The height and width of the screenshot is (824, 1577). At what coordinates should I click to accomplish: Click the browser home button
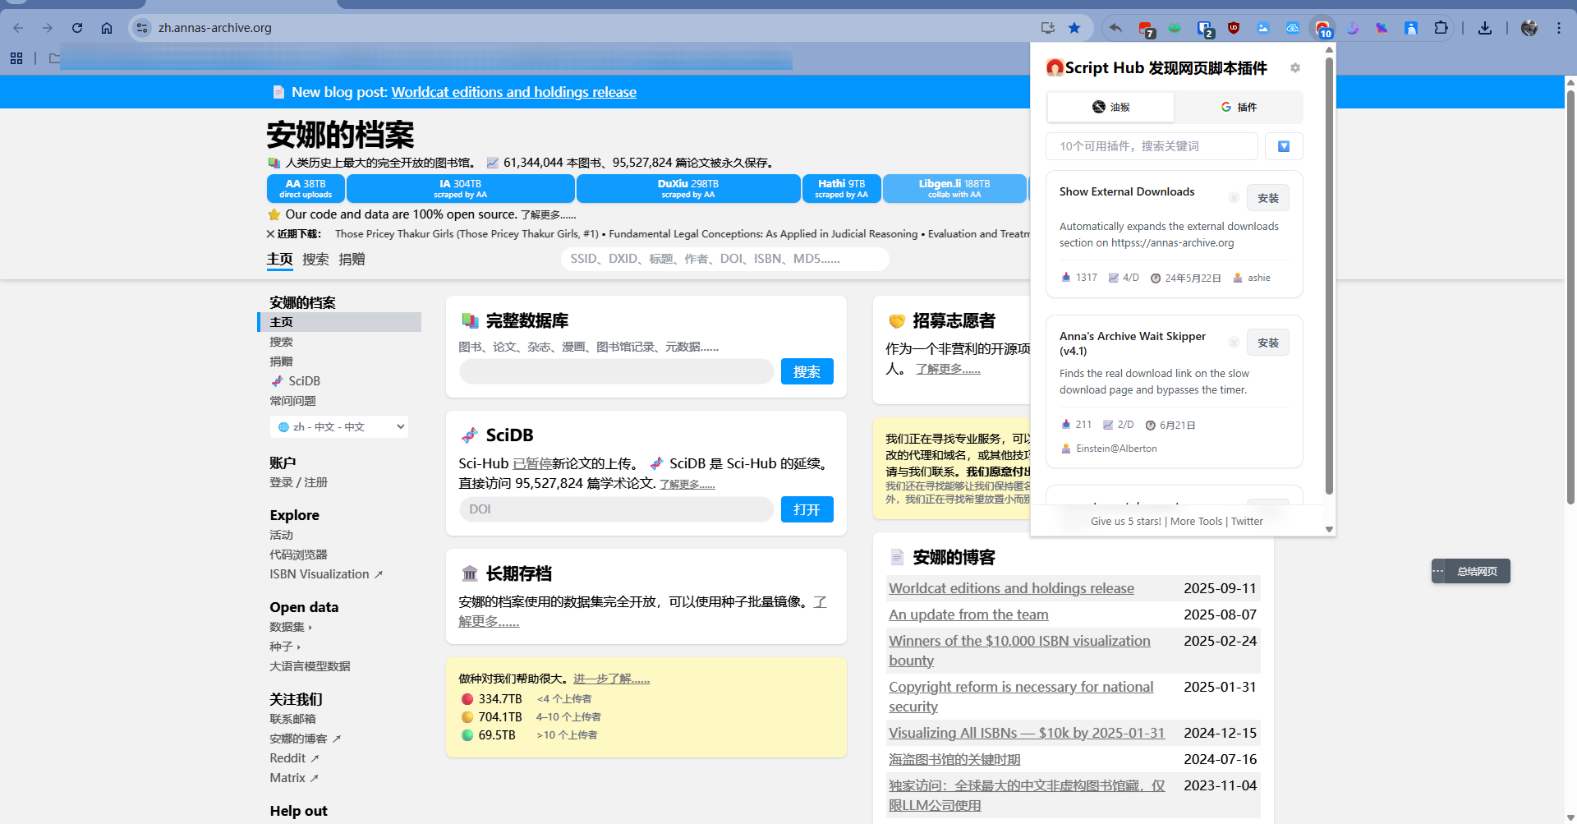107,28
